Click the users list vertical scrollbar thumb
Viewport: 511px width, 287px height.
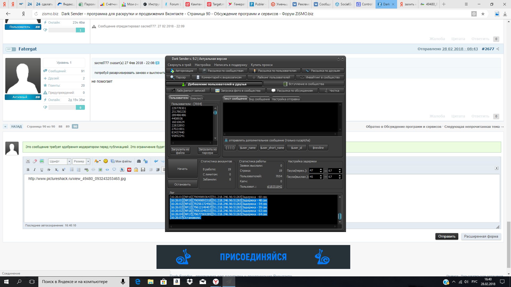[215, 113]
